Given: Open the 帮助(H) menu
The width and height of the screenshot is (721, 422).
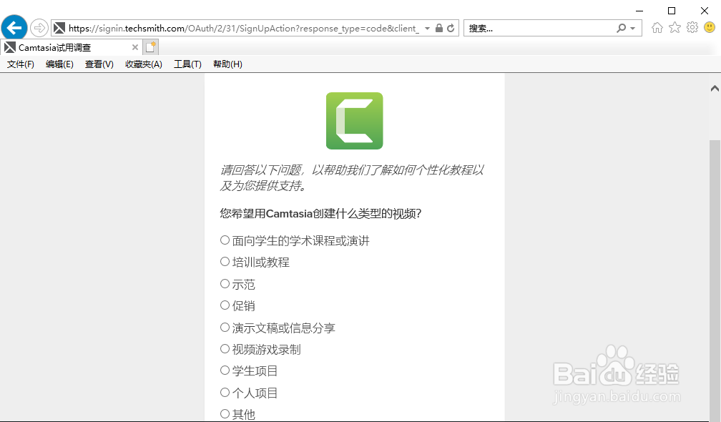Looking at the screenshot, I should 227,64.
